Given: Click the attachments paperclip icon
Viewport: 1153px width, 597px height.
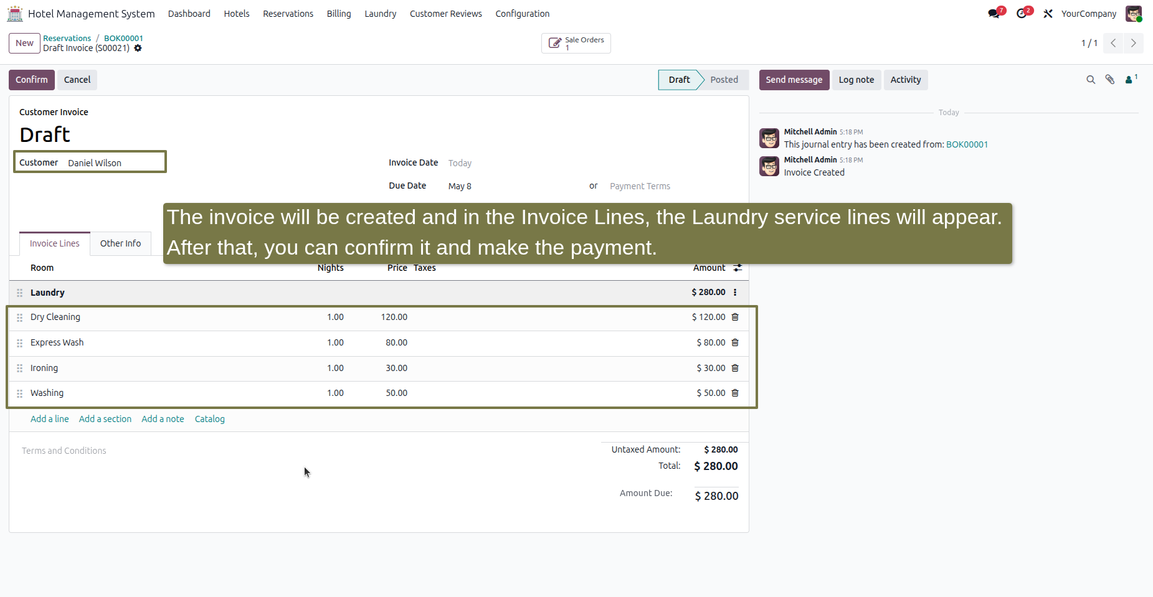Looking at the screenshot, I should [x=1110, y=80].
